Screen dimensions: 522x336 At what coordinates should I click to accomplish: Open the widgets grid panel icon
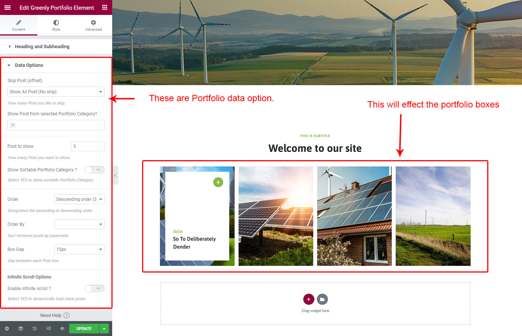click(105, 7)
